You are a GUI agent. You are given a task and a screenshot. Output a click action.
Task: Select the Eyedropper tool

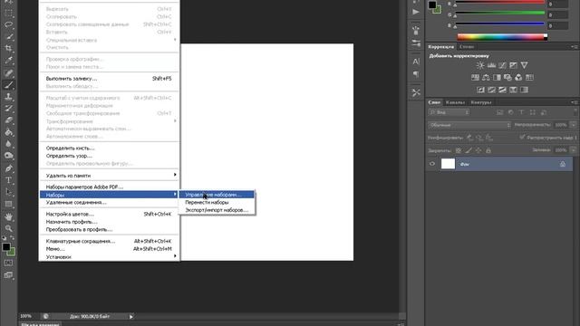8,61
